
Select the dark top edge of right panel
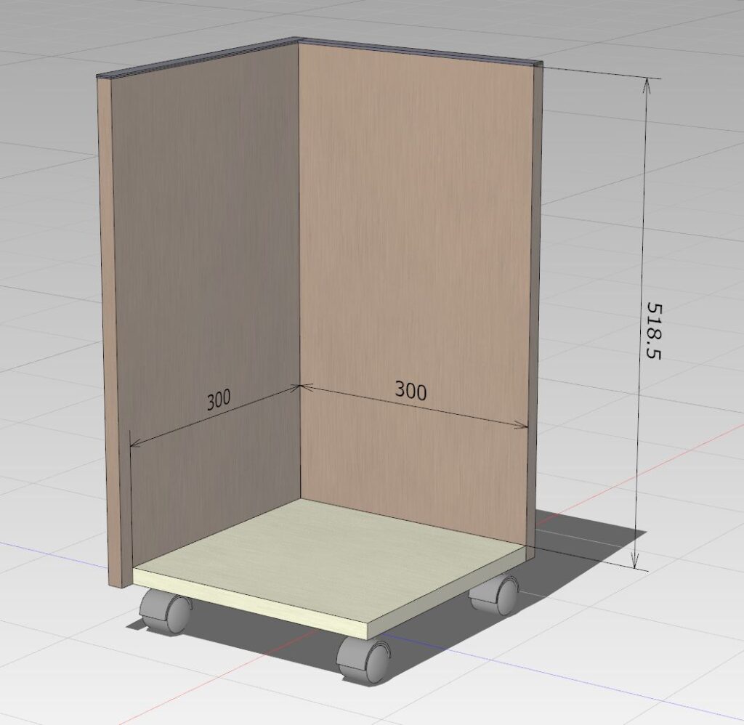coord(421,52)
